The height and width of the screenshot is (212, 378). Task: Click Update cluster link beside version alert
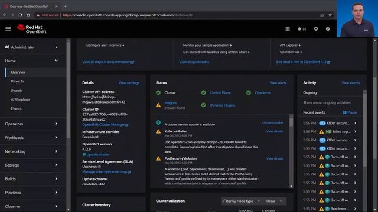click(273, 122)
